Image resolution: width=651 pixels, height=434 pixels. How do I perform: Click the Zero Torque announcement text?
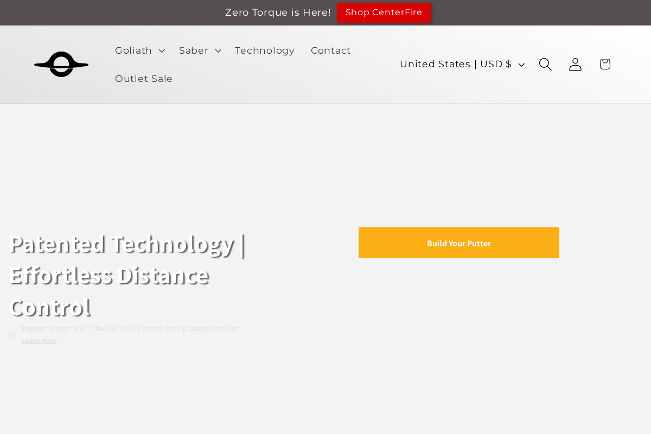(x=278, y=11)
